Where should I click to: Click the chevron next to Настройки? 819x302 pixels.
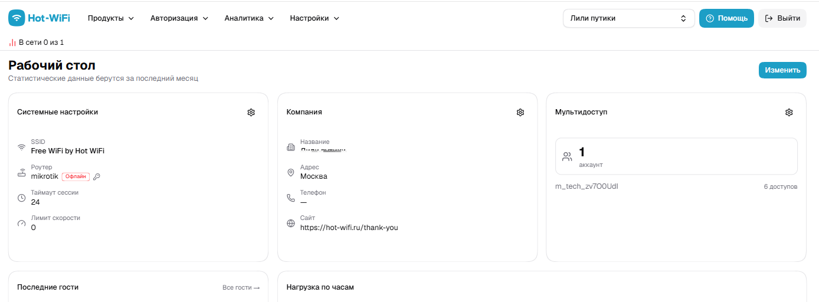tap(336, 18)
